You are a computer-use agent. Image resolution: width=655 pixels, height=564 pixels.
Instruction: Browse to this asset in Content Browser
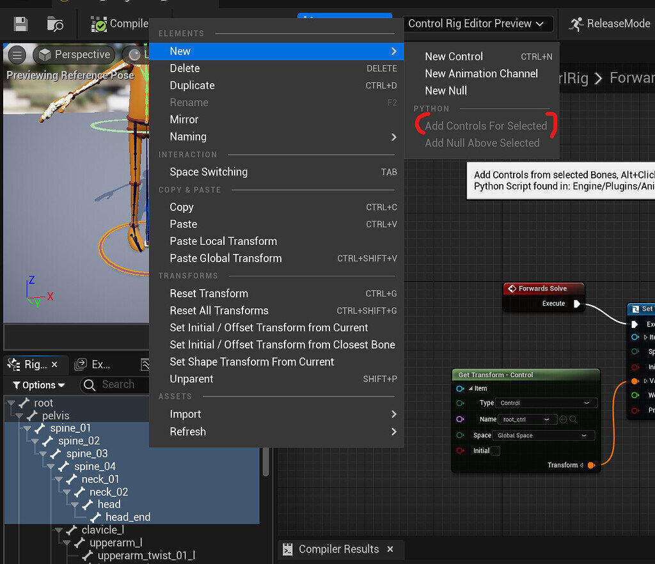pyautogui.click(x=54, y=24)
